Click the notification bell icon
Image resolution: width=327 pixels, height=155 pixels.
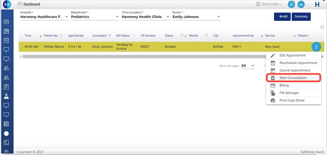click(291, 4)
